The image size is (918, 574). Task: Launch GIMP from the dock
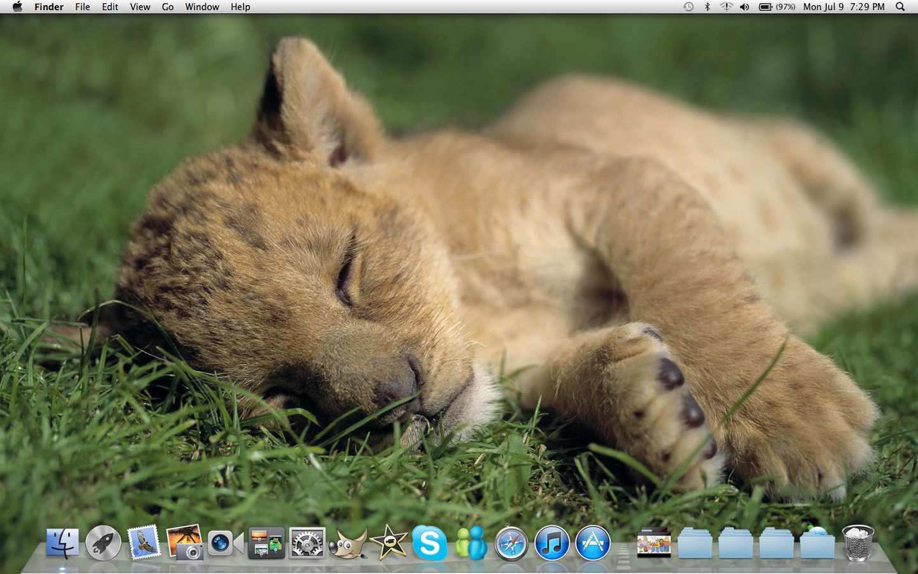(x=347, y=543)
